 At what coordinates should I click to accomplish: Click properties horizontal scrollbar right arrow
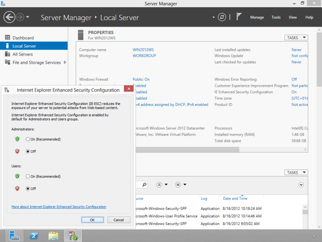click(x=305, y=150)
